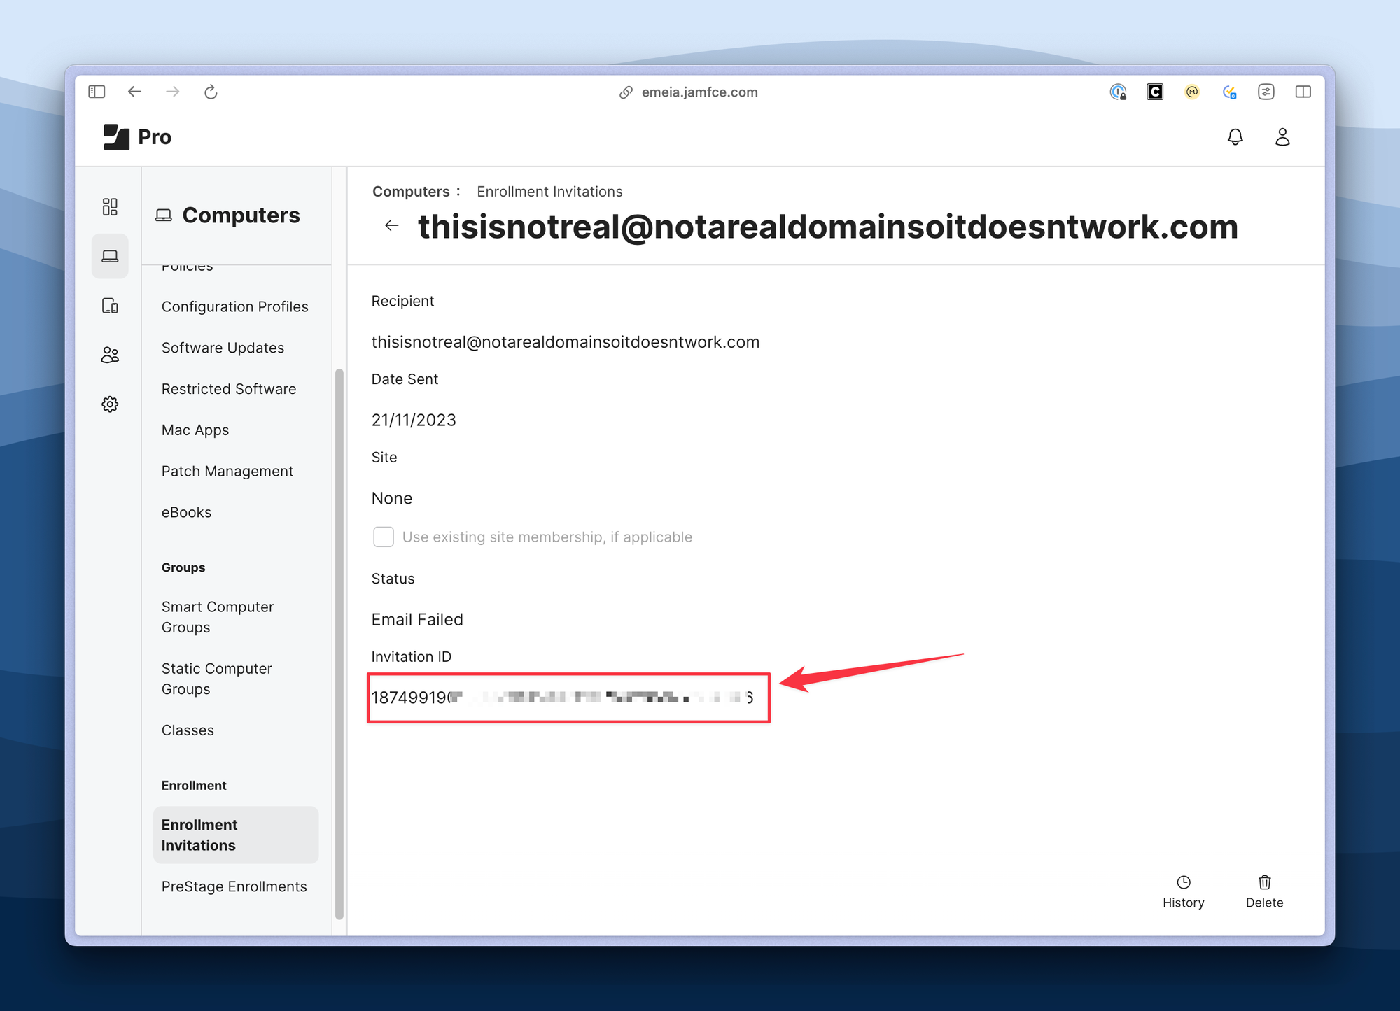Click the Computers sidebar icon
This screenshot has height=1011, width=1400.
click(108, 255)
